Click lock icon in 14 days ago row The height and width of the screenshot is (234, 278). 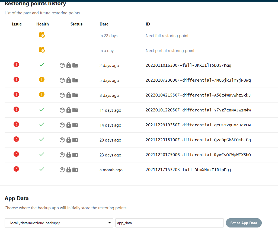click(x=69, y=125)
